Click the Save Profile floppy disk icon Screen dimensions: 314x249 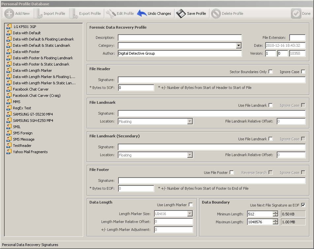[x=181, y=14]
